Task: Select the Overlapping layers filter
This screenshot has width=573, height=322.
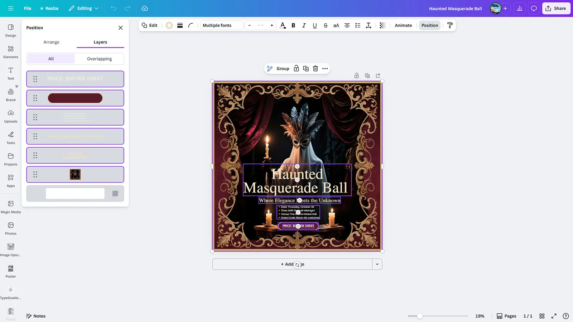Action: 99,59
